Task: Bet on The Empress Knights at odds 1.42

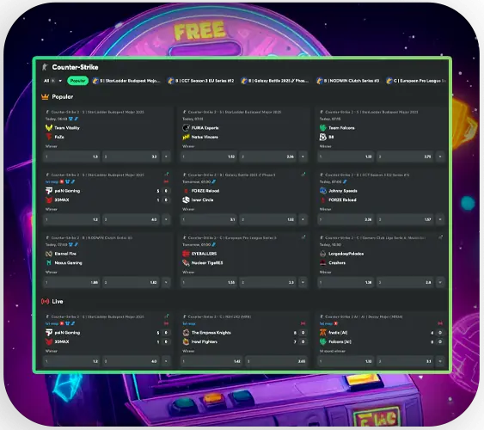Action: point(211,361)
